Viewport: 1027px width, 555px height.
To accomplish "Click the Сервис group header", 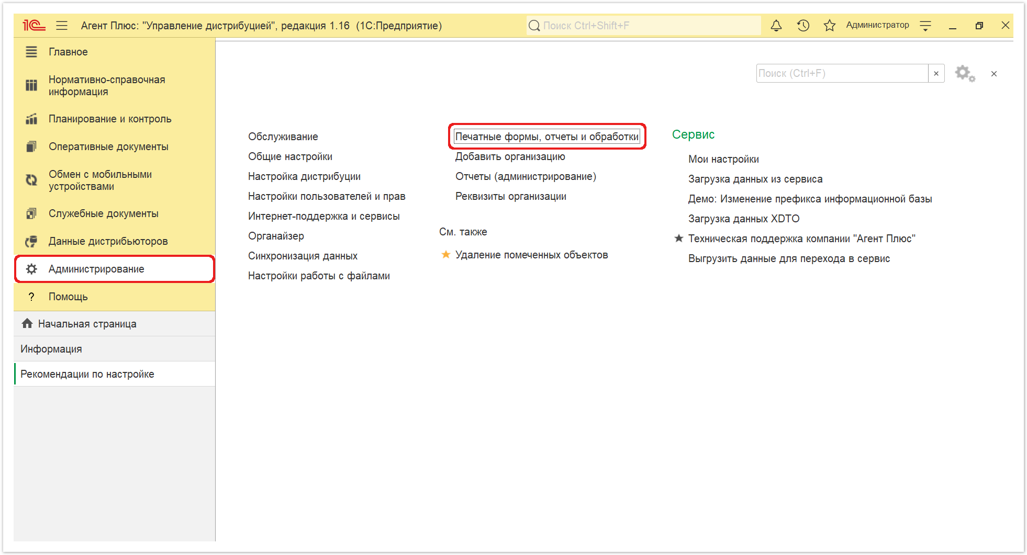I will point(693,134).
